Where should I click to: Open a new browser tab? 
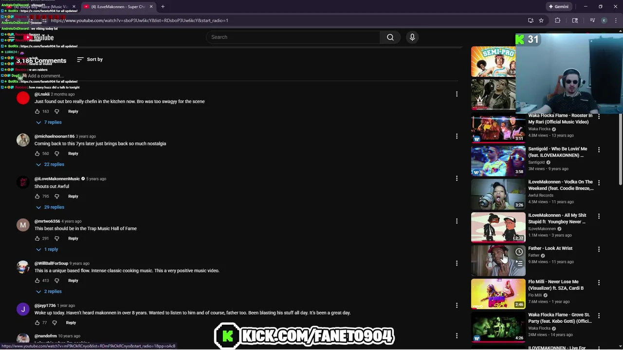coord(163,7)
